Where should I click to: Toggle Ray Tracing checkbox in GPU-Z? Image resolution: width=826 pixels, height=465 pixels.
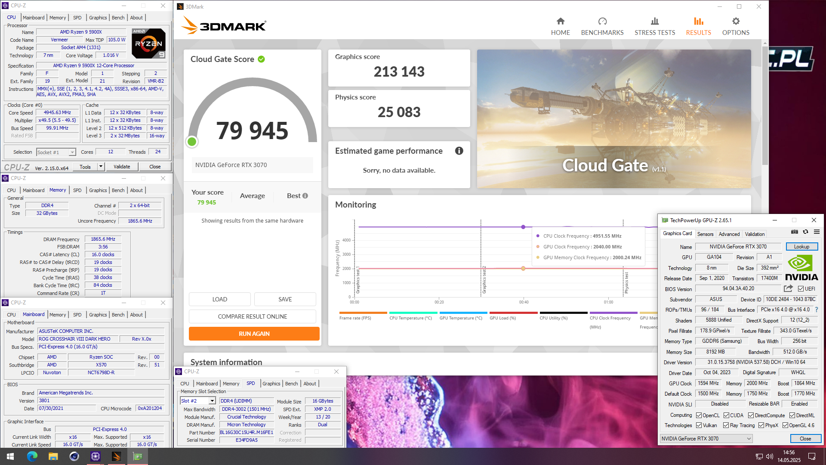click(726, 425)
